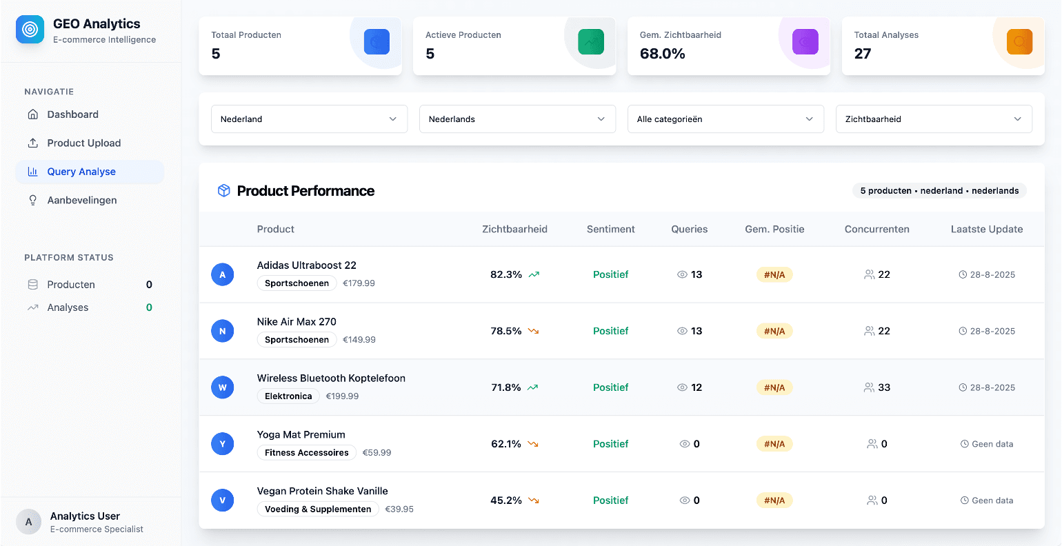Click the green Actieve Producten card icon

(591, 42)
